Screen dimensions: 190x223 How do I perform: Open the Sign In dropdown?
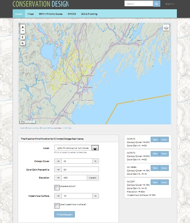[x=170, y=4]
